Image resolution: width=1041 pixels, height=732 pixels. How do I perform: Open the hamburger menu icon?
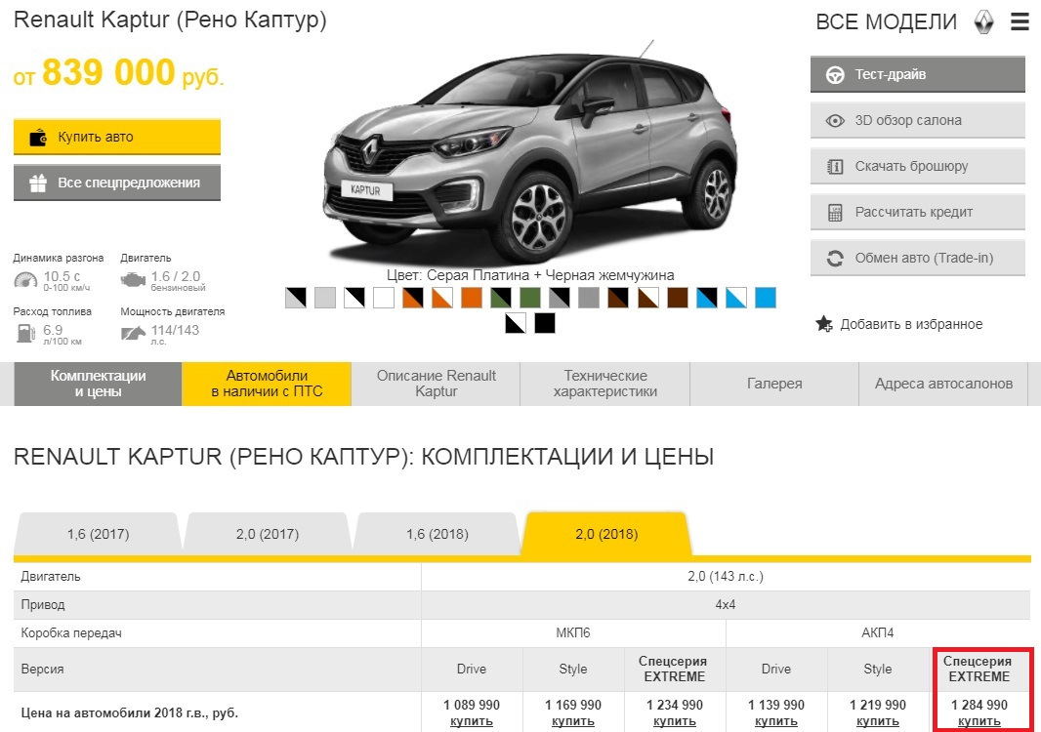point(1020,21)
